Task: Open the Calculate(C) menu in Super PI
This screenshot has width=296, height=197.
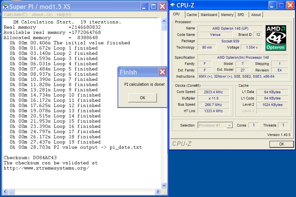Action: (x=16, y=14)
